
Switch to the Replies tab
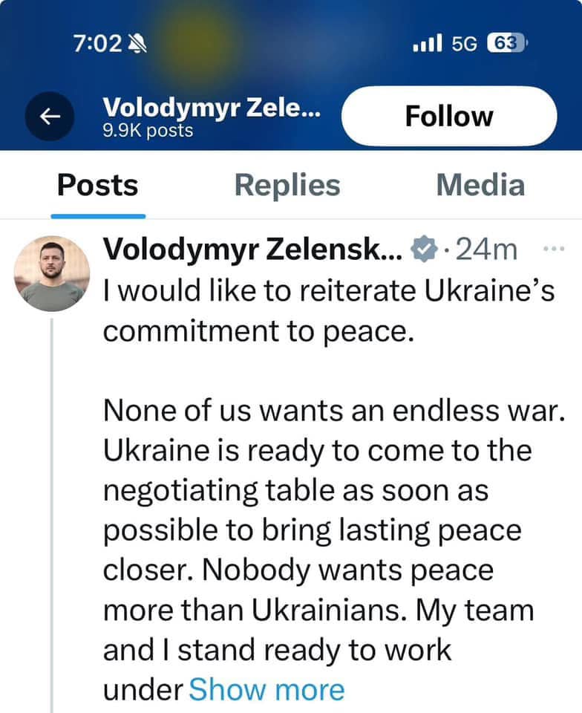pyautogui.click(x=287, y=185)
